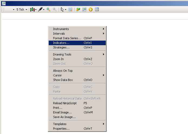
Task: Open the instrument selector dropdown arrow
Action: click(14, 9)
